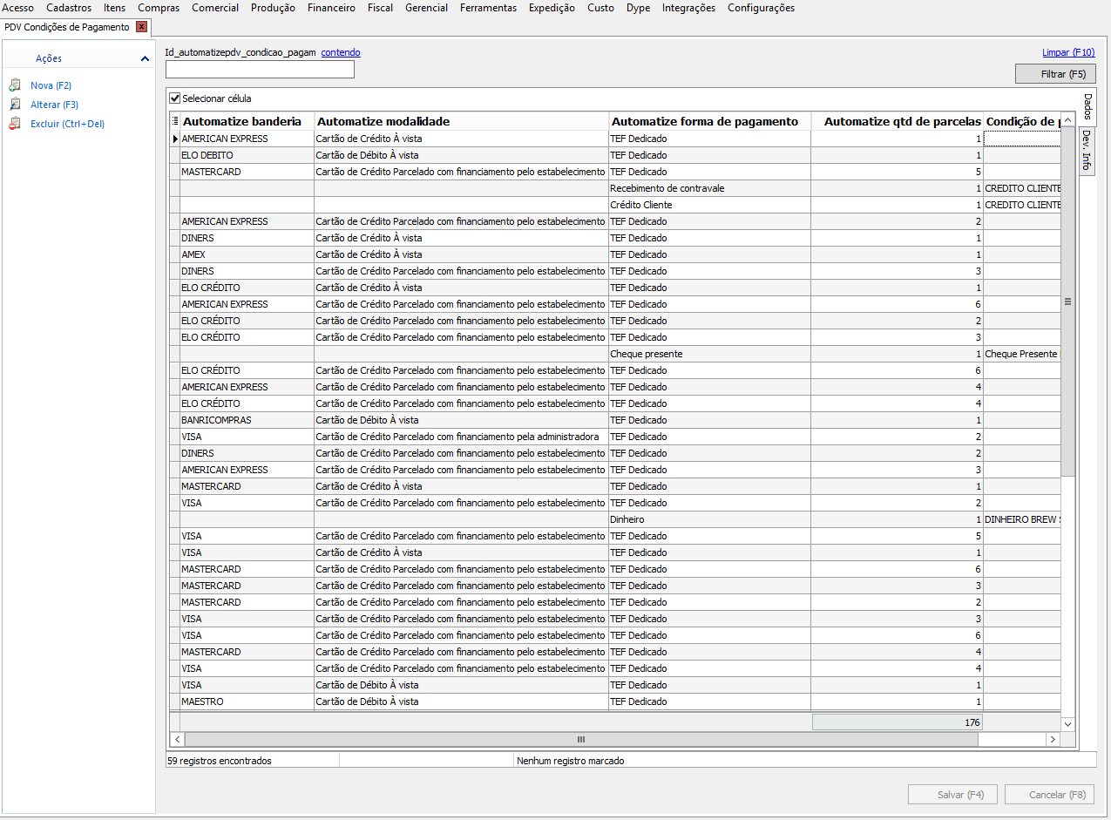This screenshot has height=820, width=1111.
Task: Click the vertical scrollbar down arrow
Action: click(1068, 723)
